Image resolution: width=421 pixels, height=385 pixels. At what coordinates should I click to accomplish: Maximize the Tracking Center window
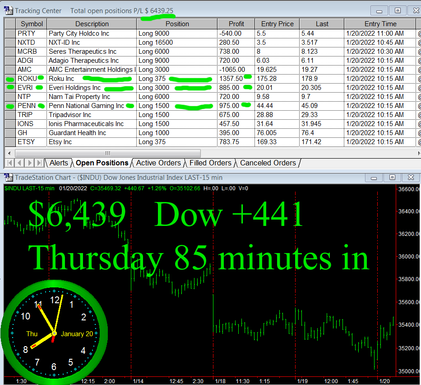398,11
